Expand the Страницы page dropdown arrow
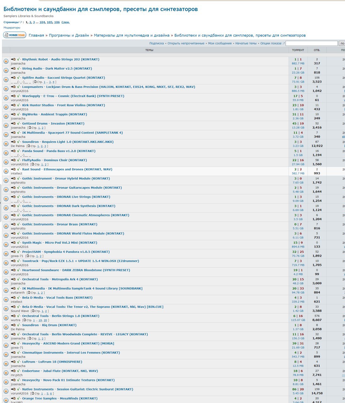The height and width of the screenshot is (403, 345). [x=20, y=22]
